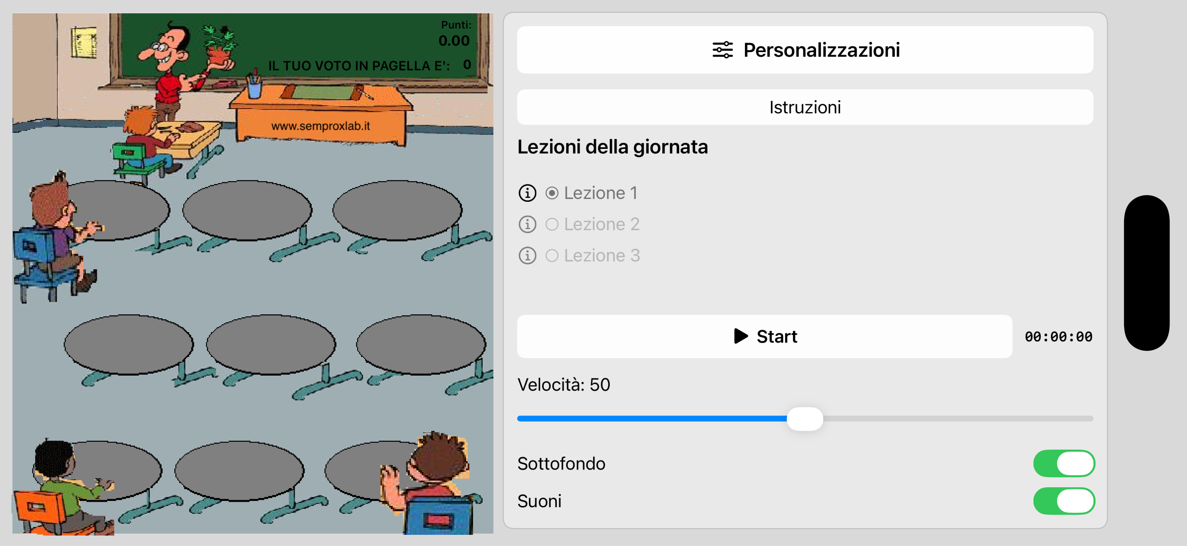
Task: Adjust the Velocità speed slider
Action: pos(805,419)
